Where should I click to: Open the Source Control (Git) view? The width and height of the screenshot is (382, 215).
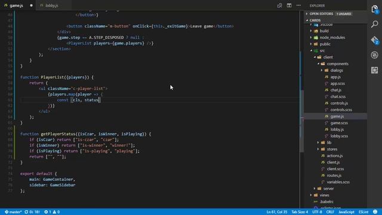375,40
